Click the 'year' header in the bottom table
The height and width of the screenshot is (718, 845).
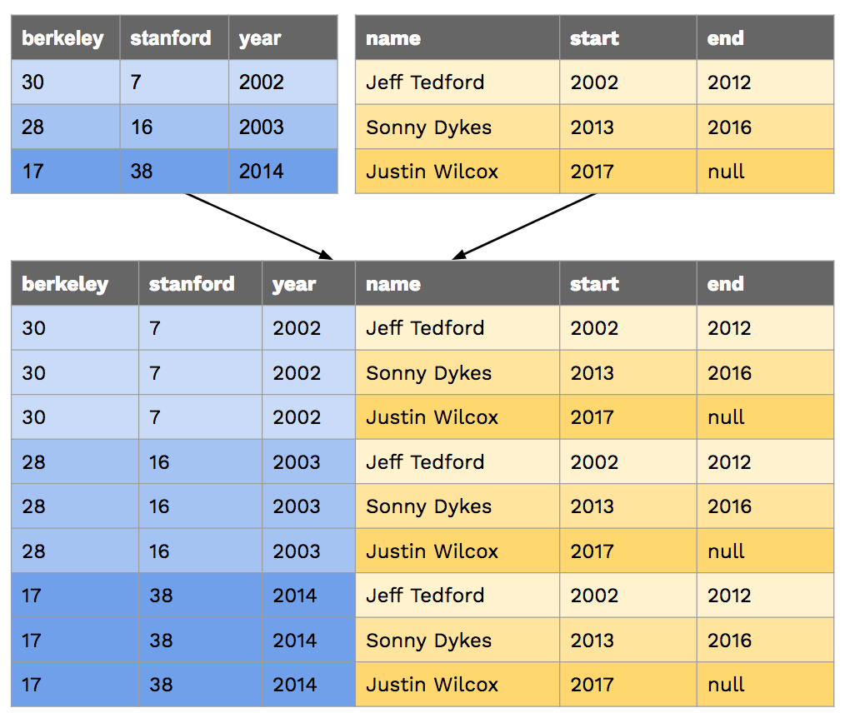pos(293,284)
